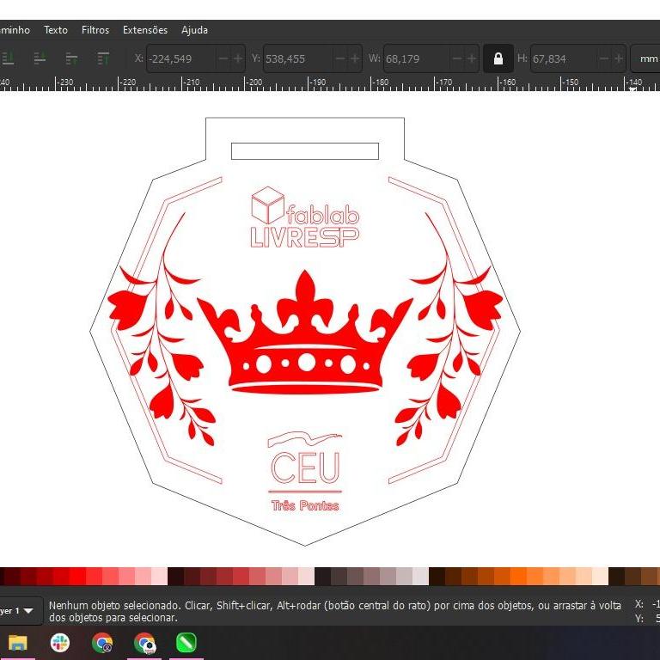This screenshot has height=660, width=660.
Task: Click the horizontal ruler near -200 mark
Action: [x=254, y=82]
